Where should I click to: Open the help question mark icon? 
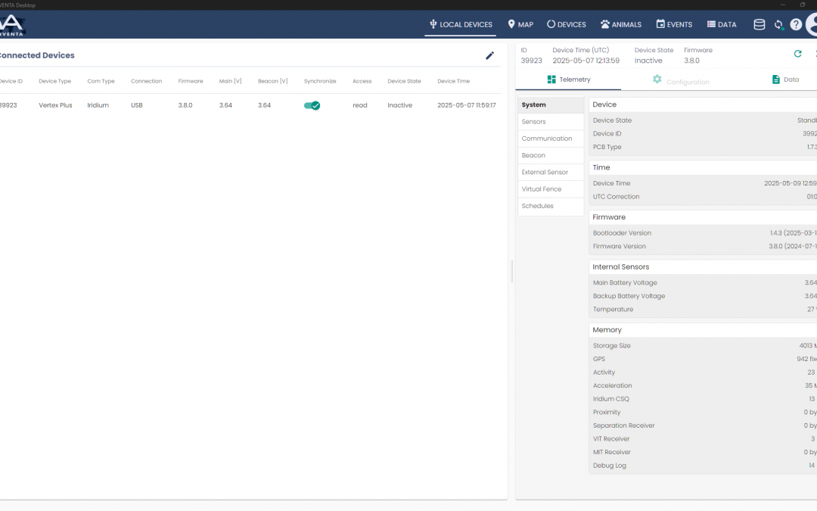tap(796, 24)
